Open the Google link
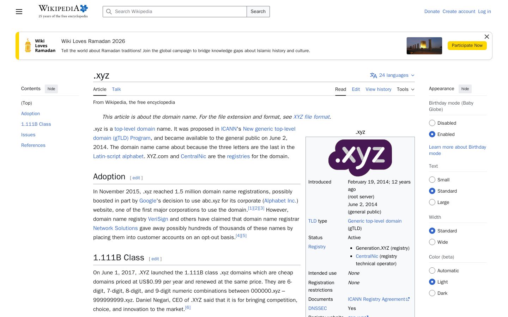 click(x=148, y=201)
